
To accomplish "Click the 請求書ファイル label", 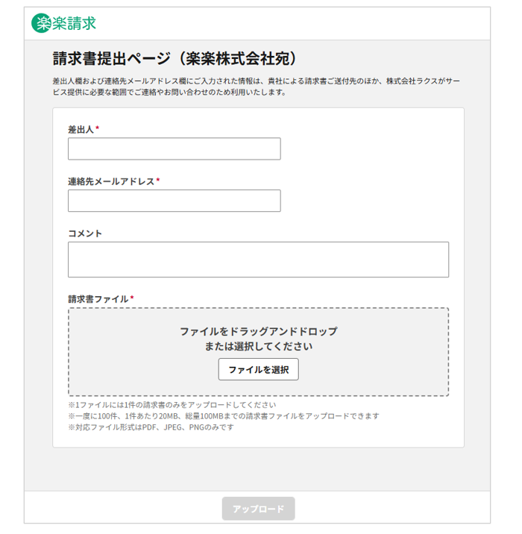I will click(x=98, y=299).
